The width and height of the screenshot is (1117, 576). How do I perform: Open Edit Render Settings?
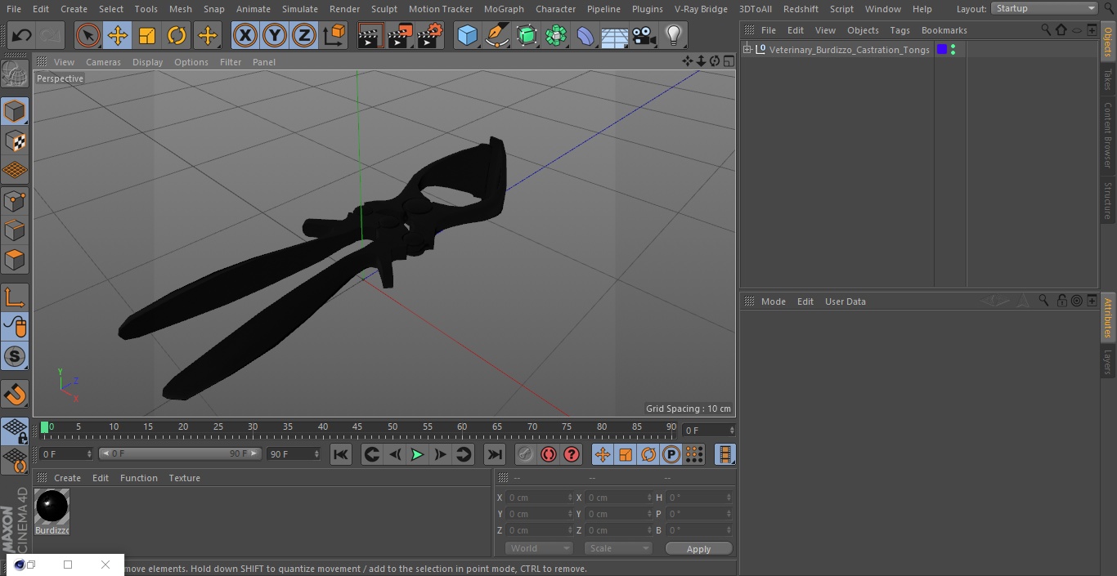pyautogui.click(x=430, y=35)
